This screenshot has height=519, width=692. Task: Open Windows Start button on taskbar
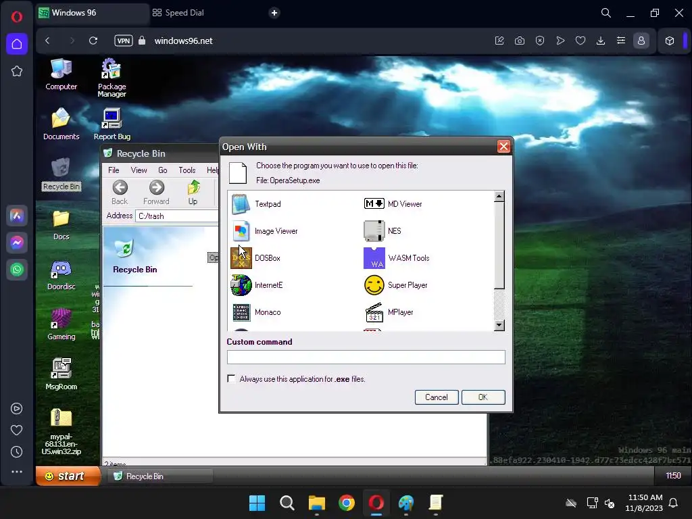pyautogui.click(x=257, y=503)
